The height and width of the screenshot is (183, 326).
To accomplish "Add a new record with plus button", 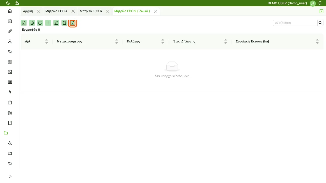I will pyautogui.click(x=48, y=23).
